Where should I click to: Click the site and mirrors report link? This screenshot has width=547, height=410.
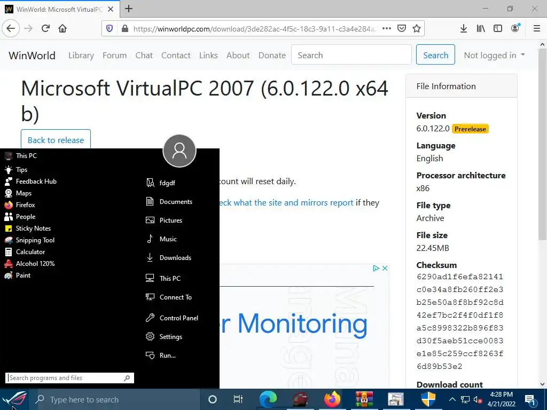286,202
